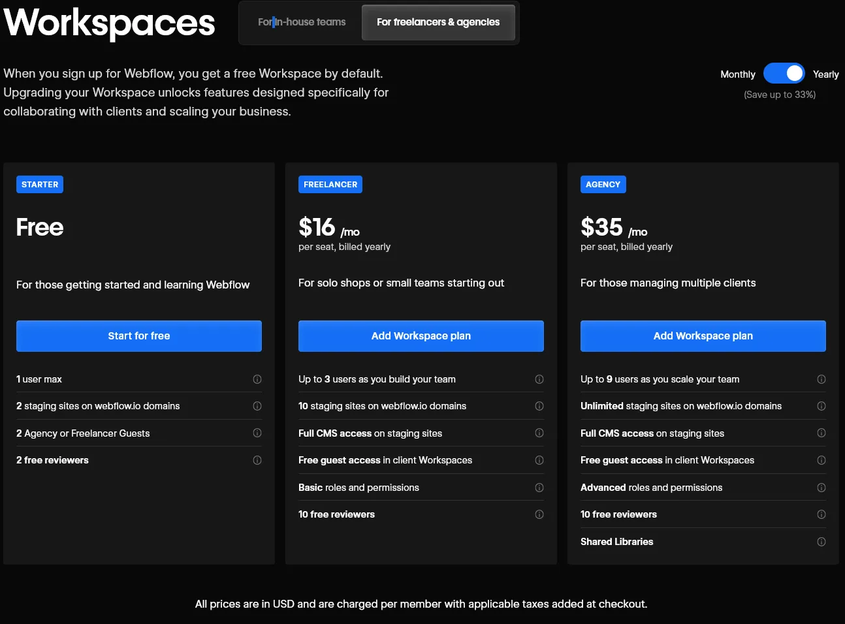
Task: Click the 'Free' price heading
Action: click(40, 227)
